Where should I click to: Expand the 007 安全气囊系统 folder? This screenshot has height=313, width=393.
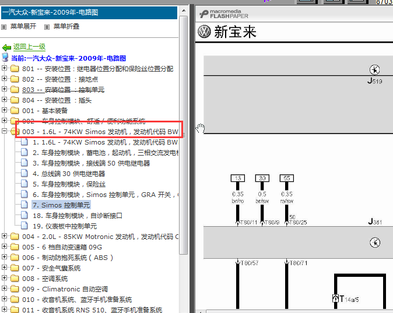point(4,268)
